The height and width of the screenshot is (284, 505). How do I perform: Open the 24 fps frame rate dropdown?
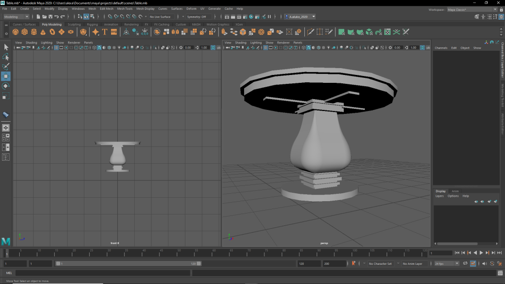(446, 264)
